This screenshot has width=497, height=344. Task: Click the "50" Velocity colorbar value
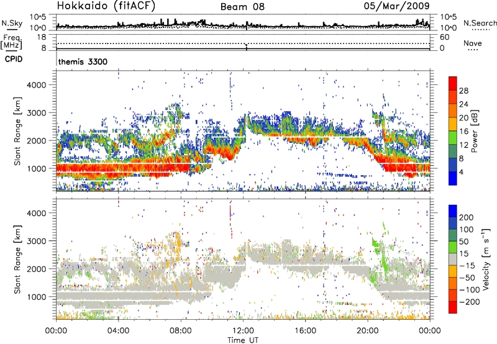pyautogui.click(x=463, y=242)
